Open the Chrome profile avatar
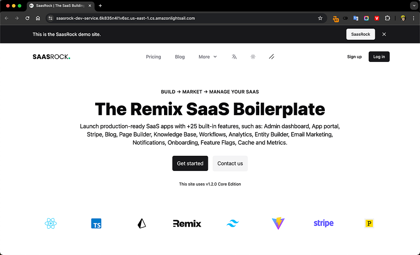 [x=403, y=18]
